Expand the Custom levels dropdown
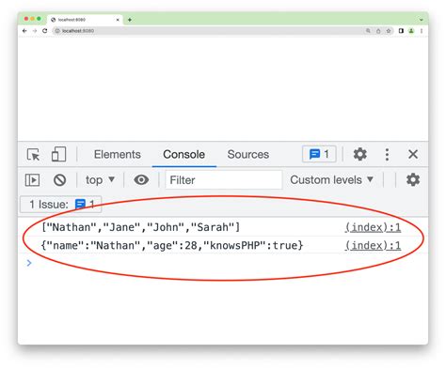The width and height of the screenshot is (446, 368). 332,180
